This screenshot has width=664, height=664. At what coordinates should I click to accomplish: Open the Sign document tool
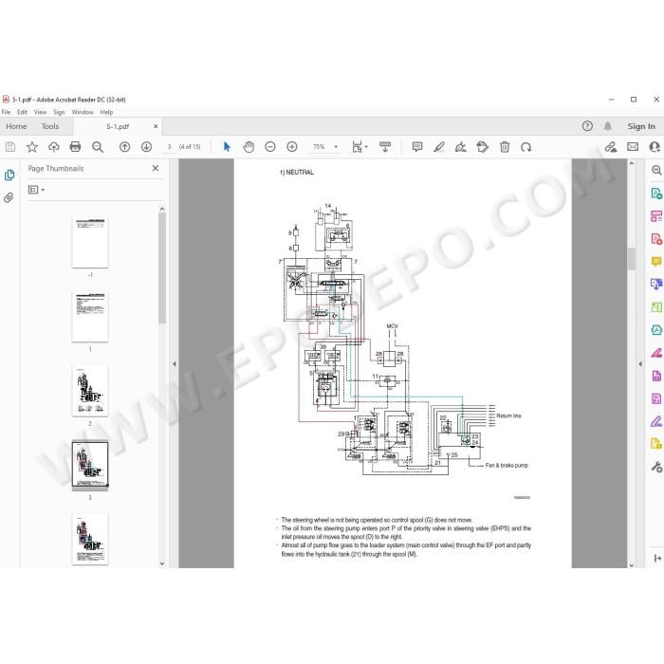pyautogui.click(x=461, y=147)
